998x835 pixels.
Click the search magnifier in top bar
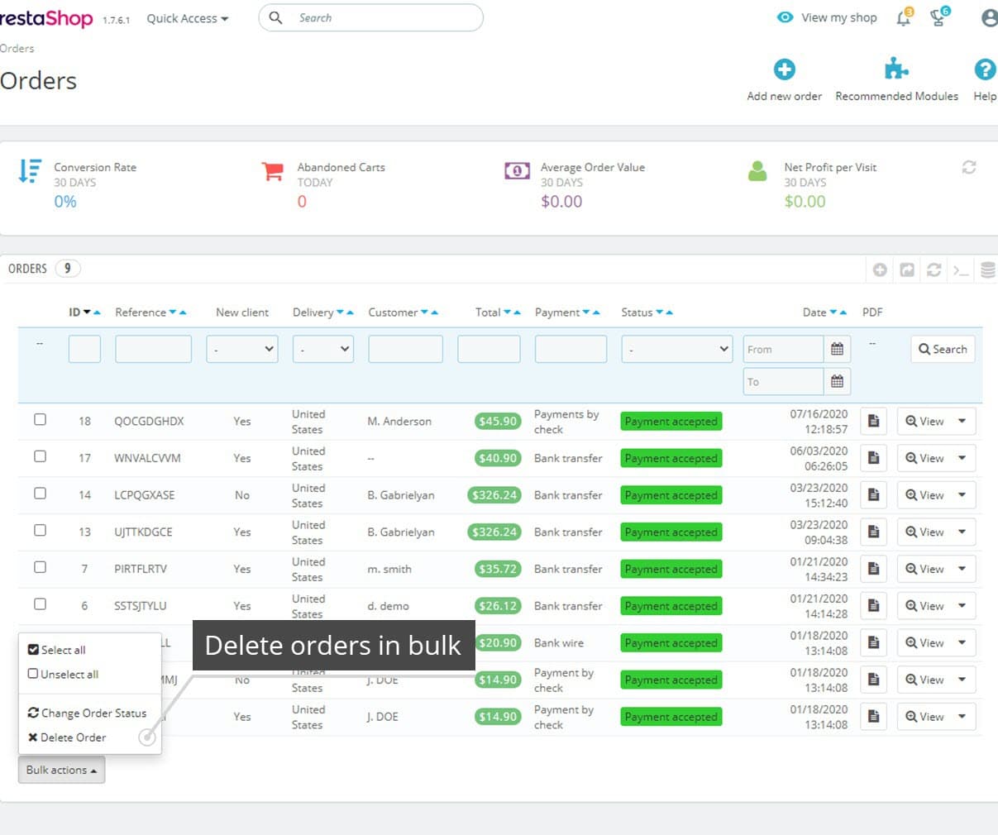[x=276, y=17]
